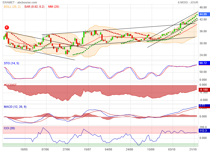Image resolution: width=210 pixels, height=152 pixels.
Task: Click the 18/05 date on the axis
Action: pyautogui.click(x=24, y=149)
